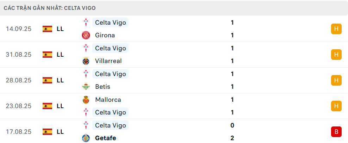Viewport: 348px width, 143px height.
Task: Click orange H badge for Villarreal match
Action: point(336,55)
